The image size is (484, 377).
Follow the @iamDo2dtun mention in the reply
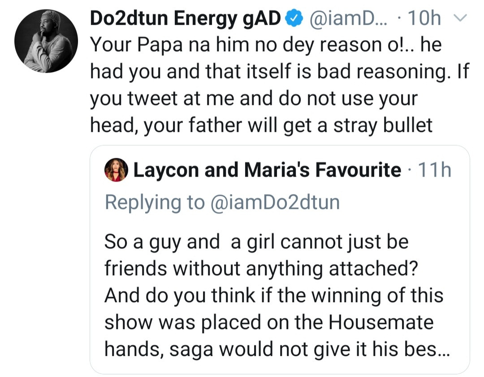(274, 202)
